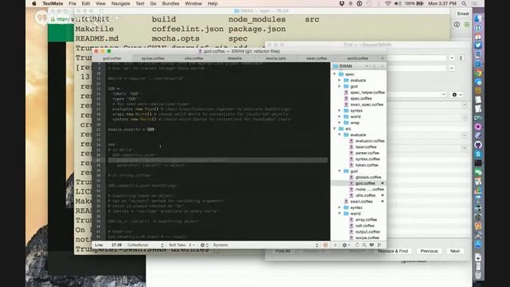This screenshot has width=510, height=287.
Task: Open GitHub Desktop from the Dock
Action: 478,145
